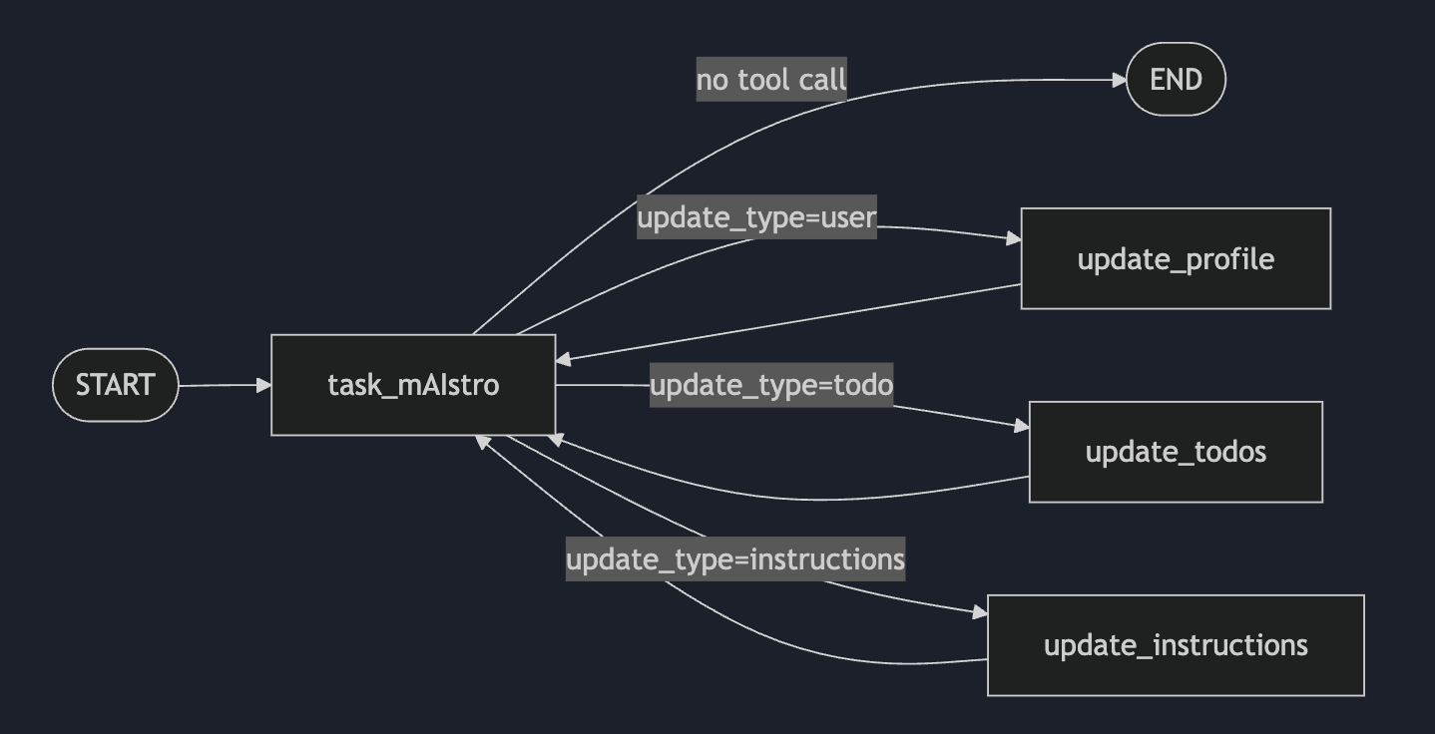This screenshot has width=1435, height=734.
Task: Click the arrowhead entering update_profile
Action: [1013, 238]
